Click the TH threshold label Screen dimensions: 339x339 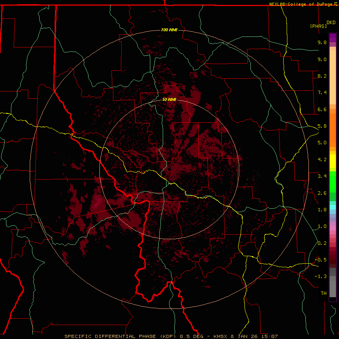click(324, 293)
